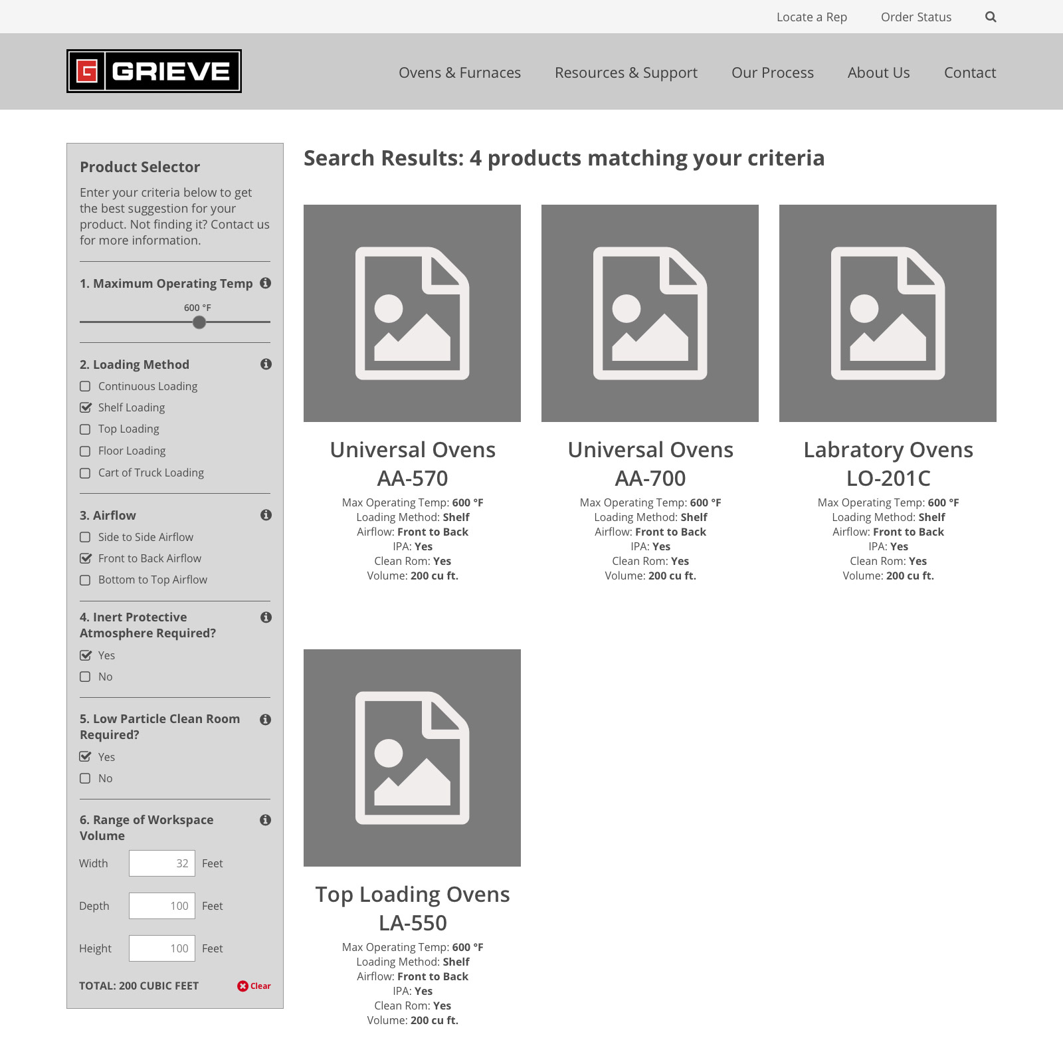Viewport: 1063px width, 1060px height.
Task: Open info icon for Inert Protective Atmosphere
Action: pos(266,617)
